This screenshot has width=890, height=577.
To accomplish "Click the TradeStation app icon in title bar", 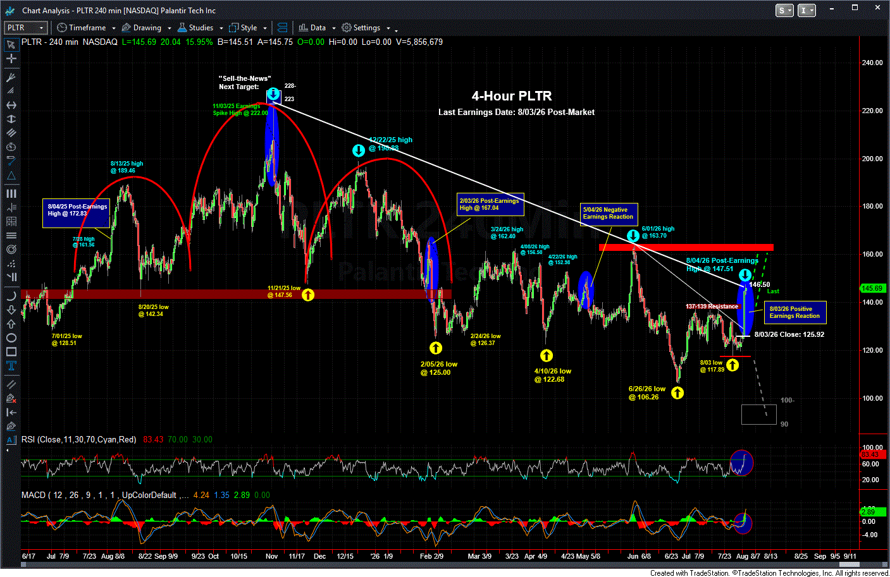I will tap(11, 10).
